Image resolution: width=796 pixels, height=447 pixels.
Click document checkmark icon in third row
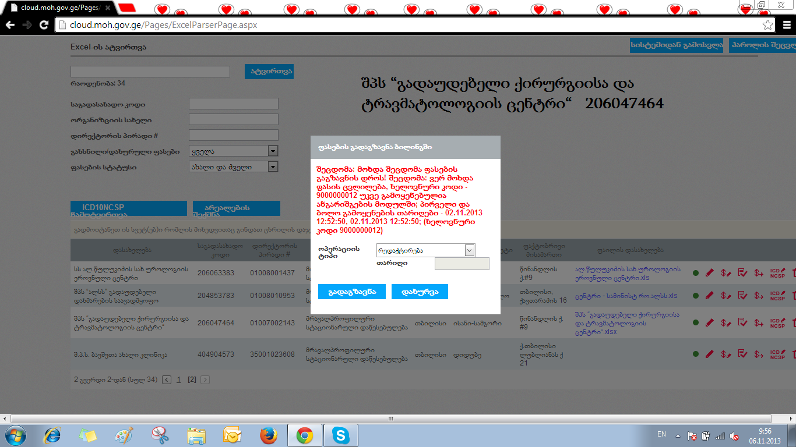coord(742,323)
